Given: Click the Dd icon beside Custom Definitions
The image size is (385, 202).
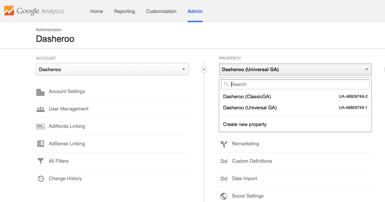Looking at the screenshot, I should pyautogui.click(x=224, y=161).
